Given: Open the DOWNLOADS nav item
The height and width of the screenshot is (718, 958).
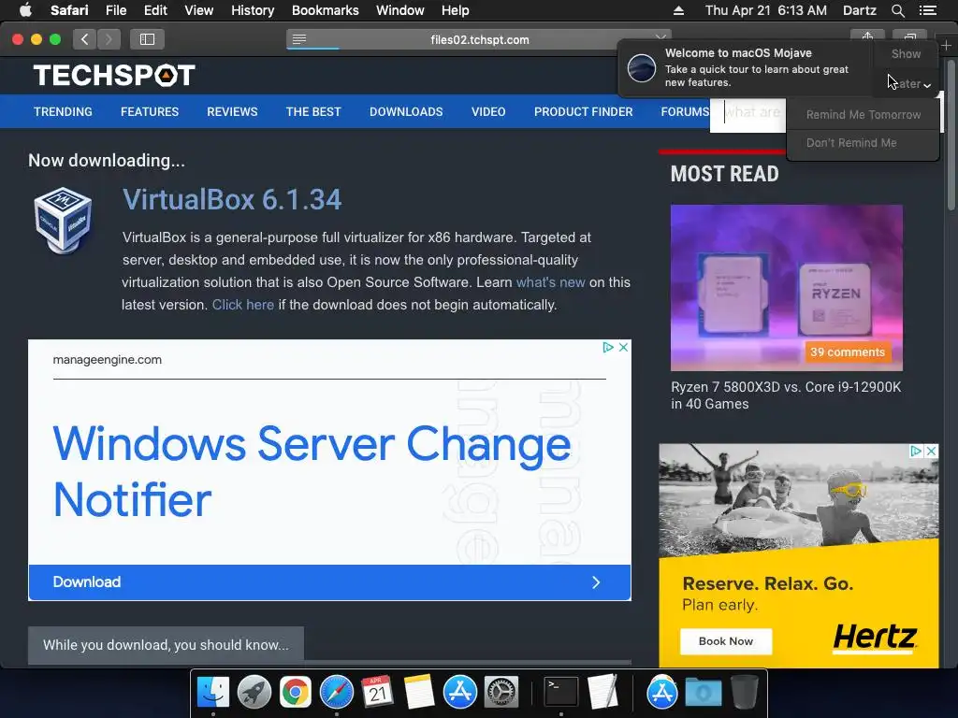Looking at the screenshot, I should pyautogui.click(x=406, y=112).
